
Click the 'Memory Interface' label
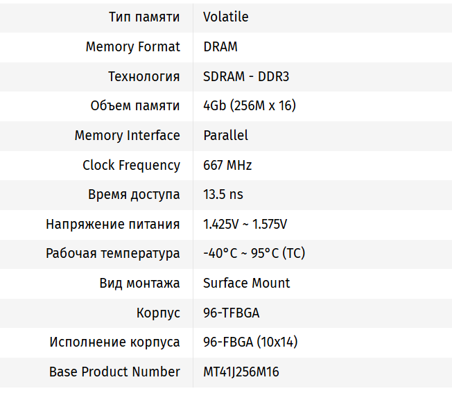pos(128,135)
